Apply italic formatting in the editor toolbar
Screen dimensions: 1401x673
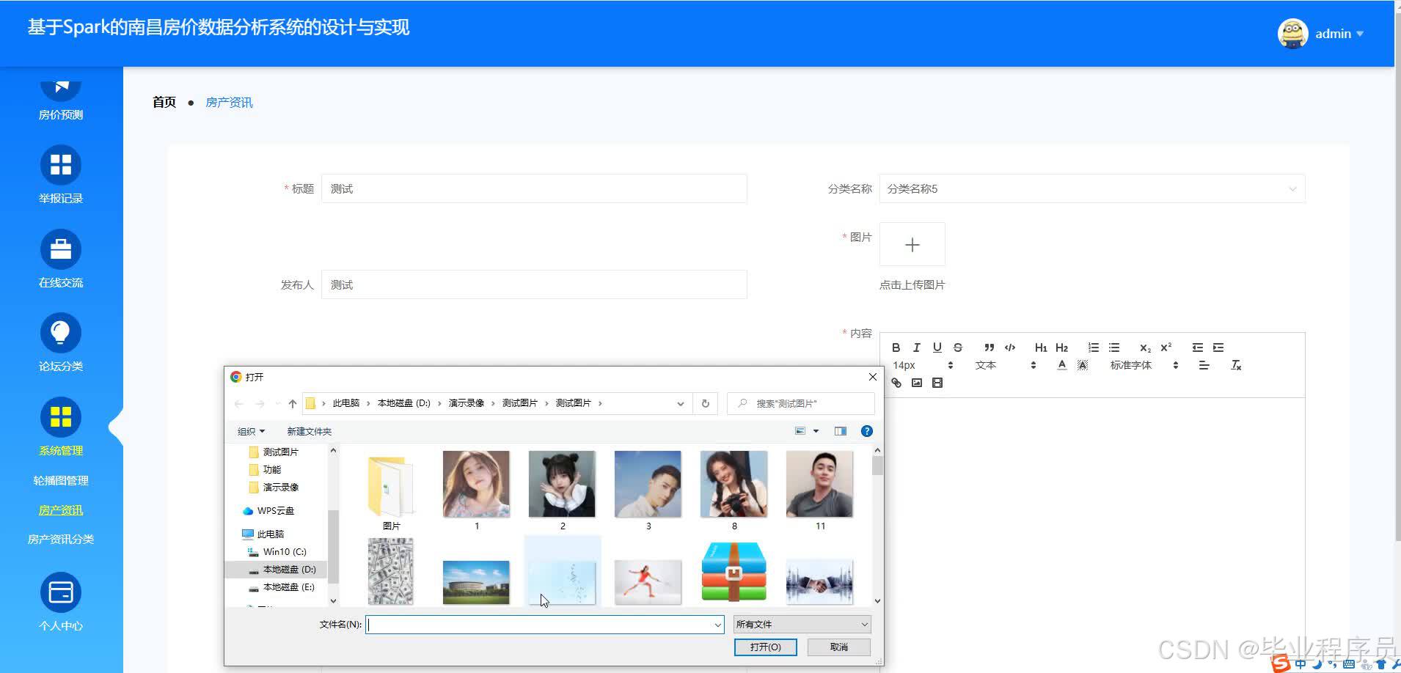click(916, 347)
